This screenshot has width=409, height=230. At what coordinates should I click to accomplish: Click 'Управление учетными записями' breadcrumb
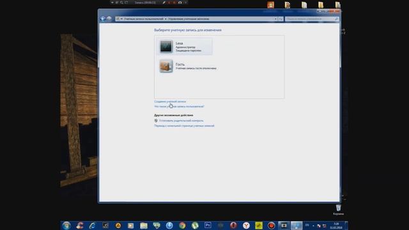tap(189, 19)
